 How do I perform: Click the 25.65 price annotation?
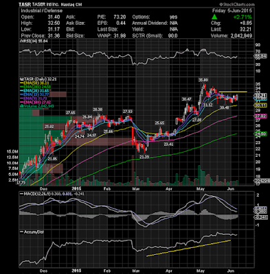tap(159, 123)
